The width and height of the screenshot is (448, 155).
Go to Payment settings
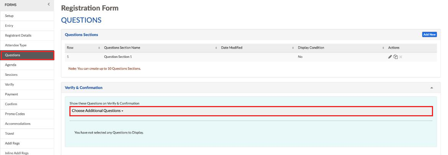(27, 94)
